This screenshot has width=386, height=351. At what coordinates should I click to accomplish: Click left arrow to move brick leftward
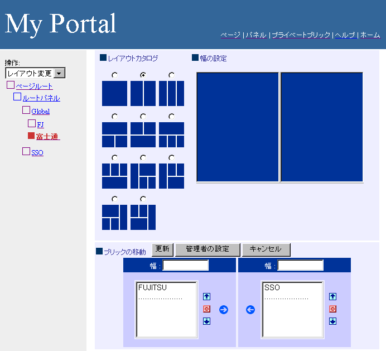tap(250, 310)
